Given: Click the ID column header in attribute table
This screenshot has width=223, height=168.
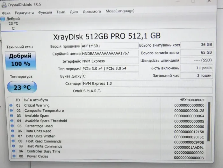Looking at the screenshot, I should coord(18,100).
